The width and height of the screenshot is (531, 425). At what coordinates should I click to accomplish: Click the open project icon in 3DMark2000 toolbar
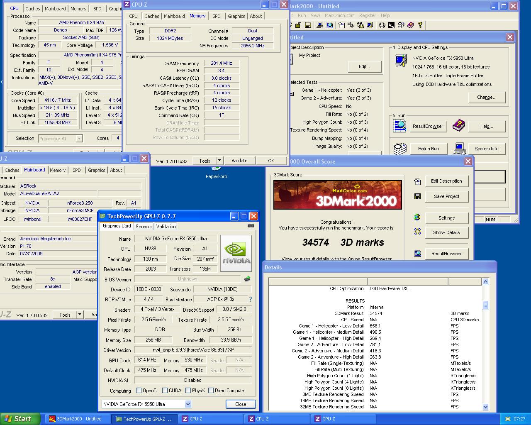pos(298,25)
